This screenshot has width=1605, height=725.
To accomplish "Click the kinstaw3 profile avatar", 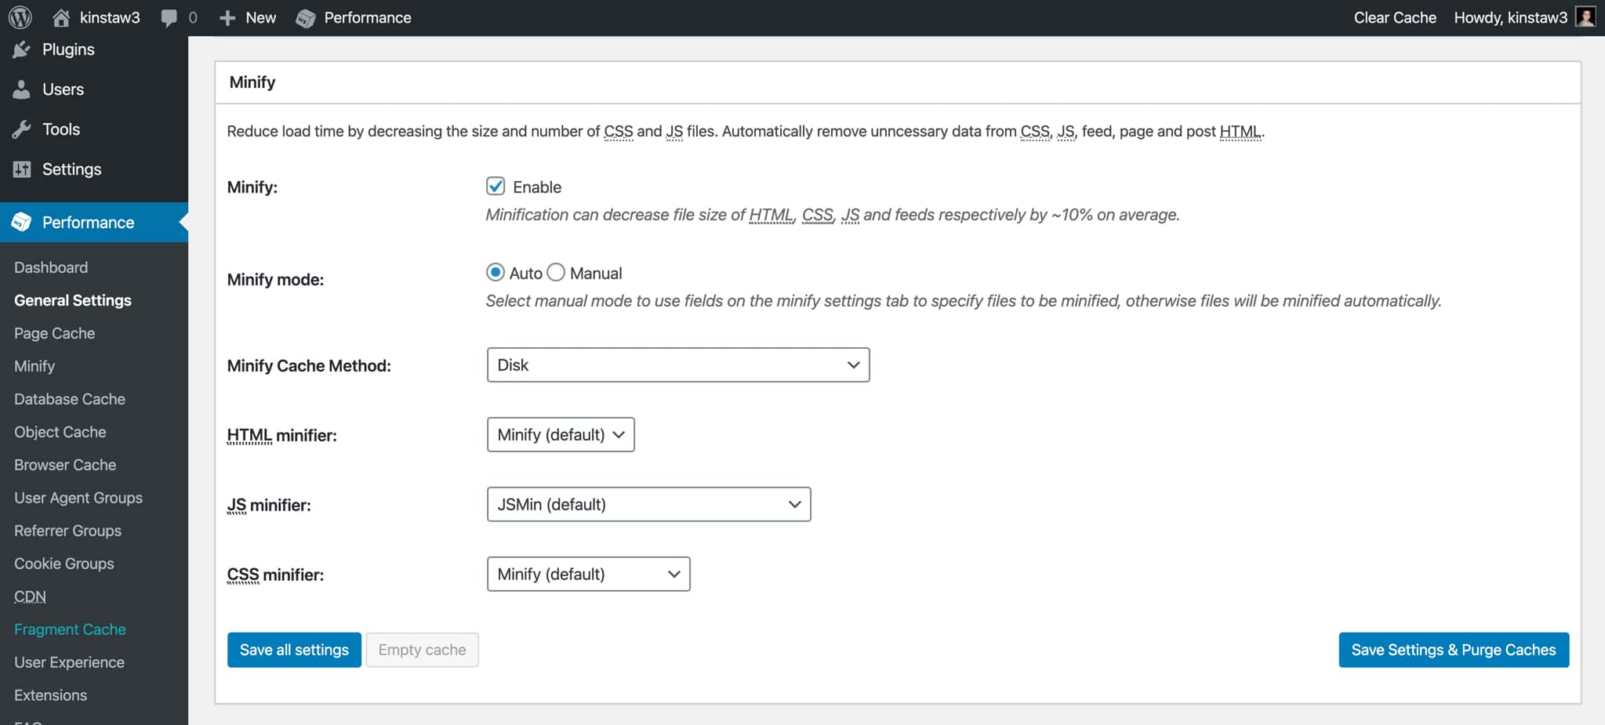I will [x=1586, y=16].
